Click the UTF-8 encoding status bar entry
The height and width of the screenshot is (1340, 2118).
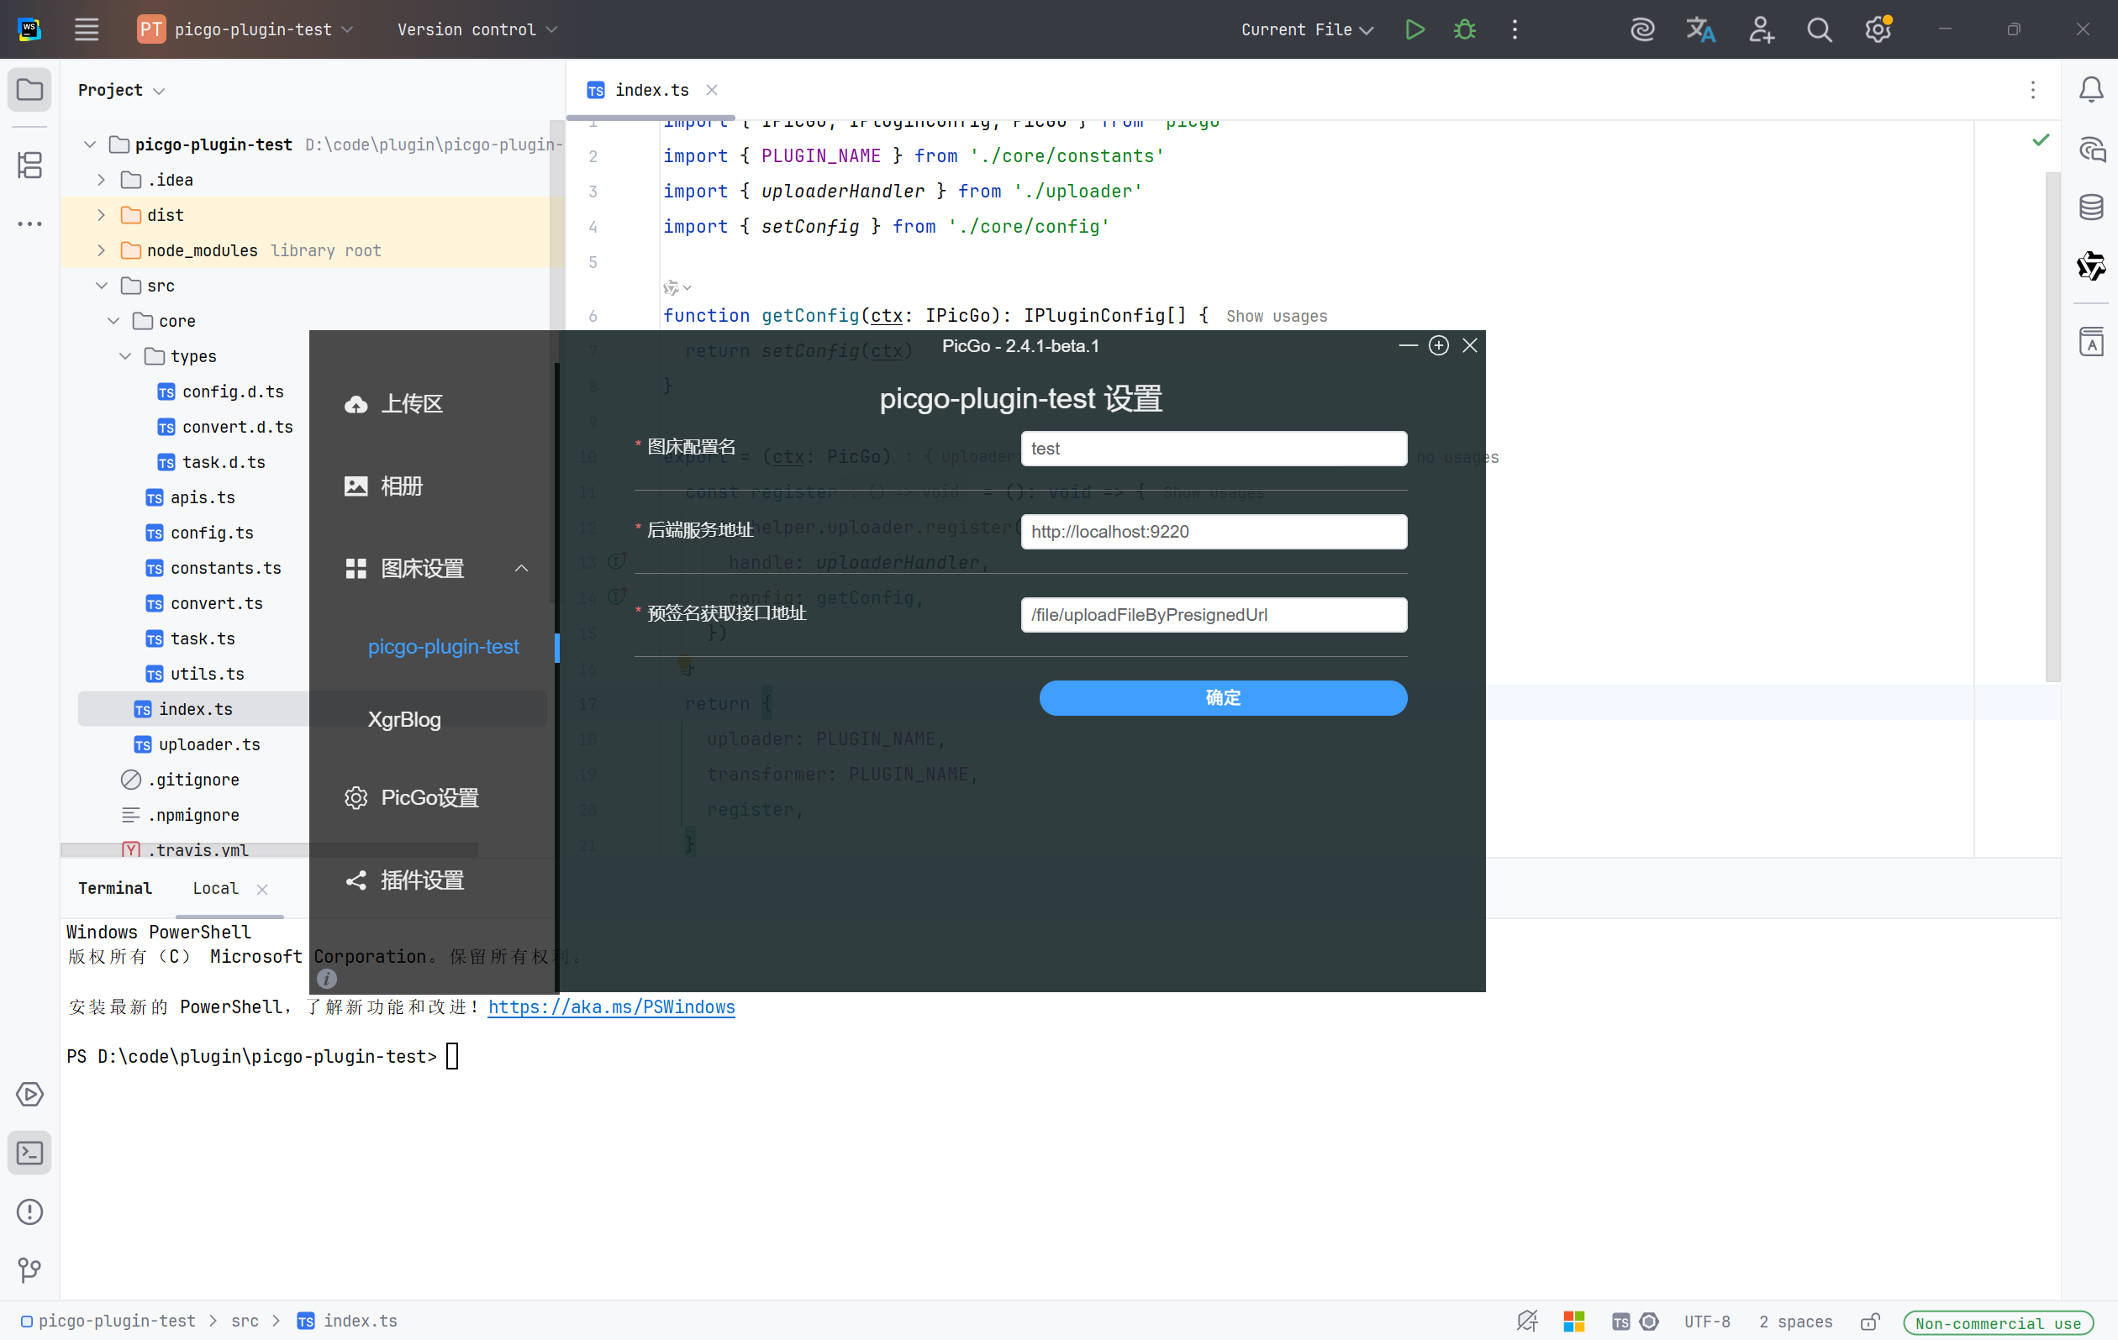pos(1706,1322)
